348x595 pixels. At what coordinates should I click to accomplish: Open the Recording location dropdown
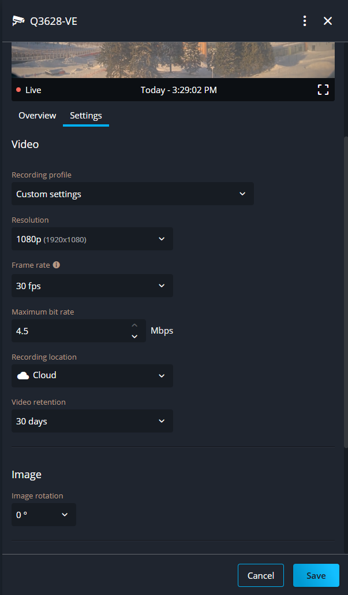pos(92,376)
